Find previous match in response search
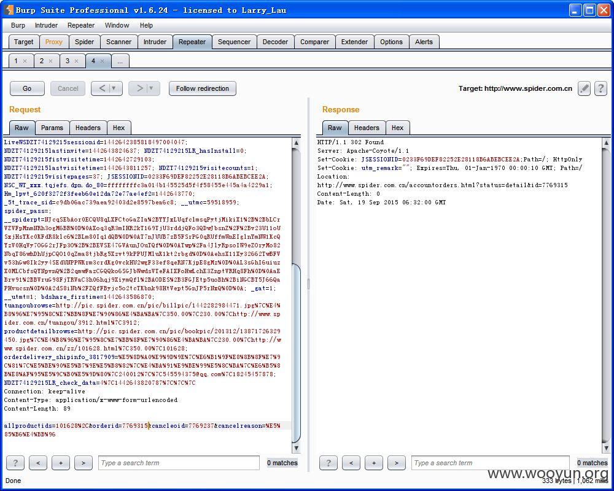Viewport: 614px width, 491px height. tap(351, 463)
